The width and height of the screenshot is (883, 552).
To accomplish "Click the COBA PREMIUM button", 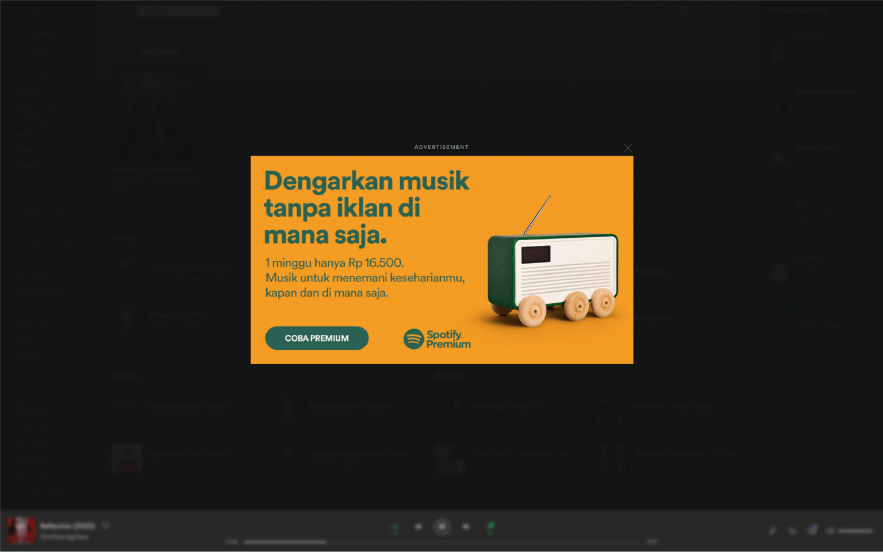I will tap(317, 338).
